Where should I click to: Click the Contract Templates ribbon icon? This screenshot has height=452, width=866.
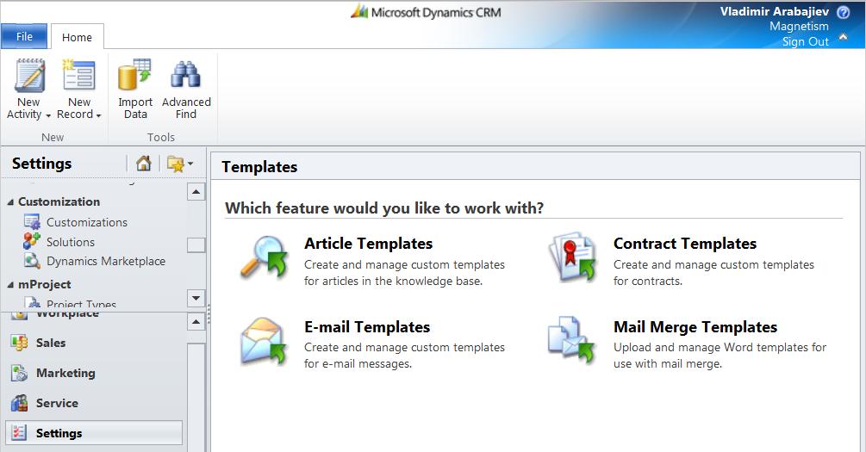[573, 257]
